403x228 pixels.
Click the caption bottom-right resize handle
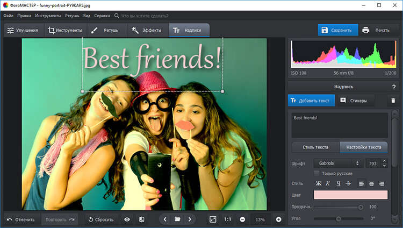(222, 91)
